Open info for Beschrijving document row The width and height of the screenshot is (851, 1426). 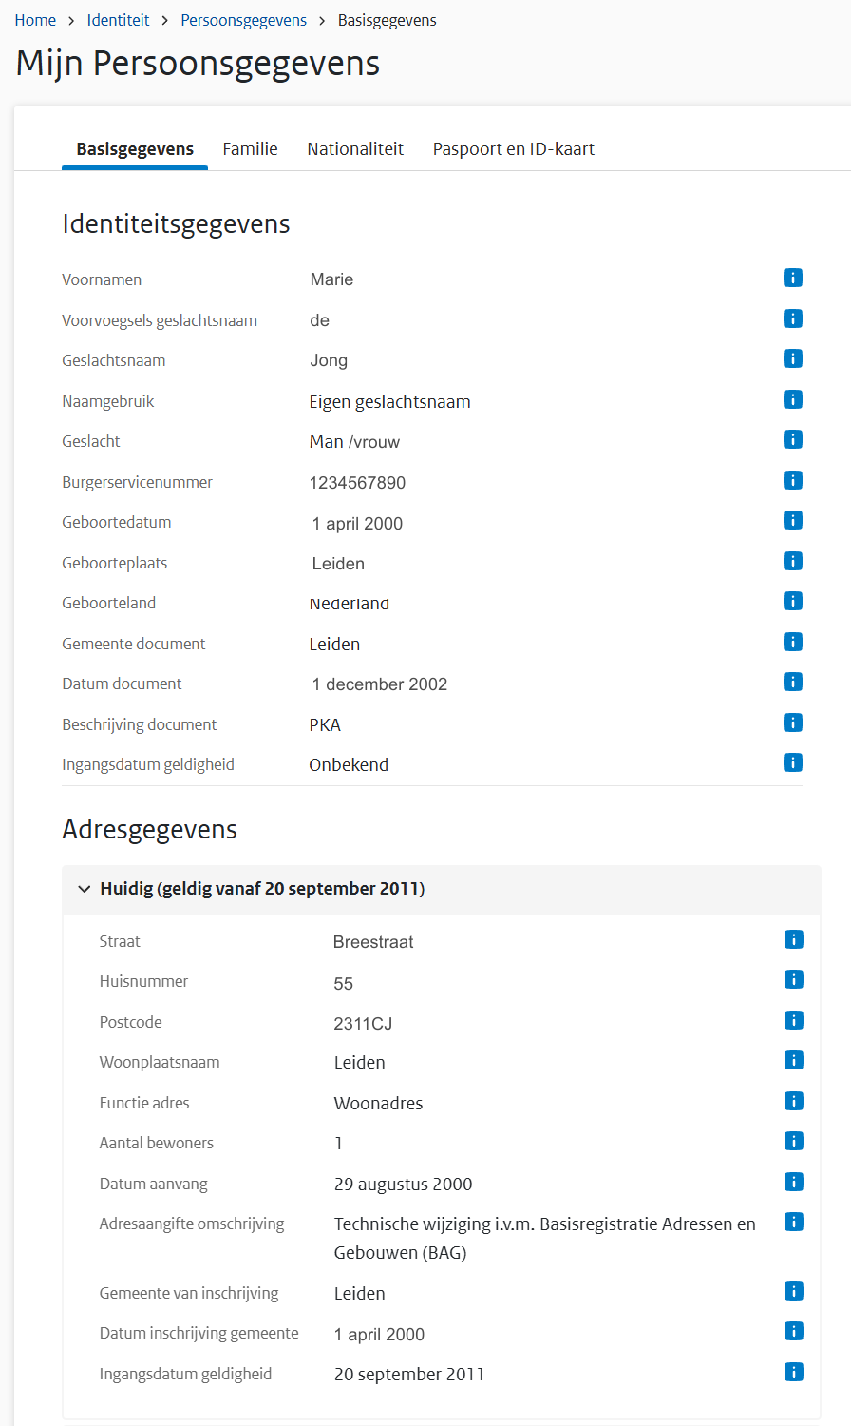[x=793, y=723]
